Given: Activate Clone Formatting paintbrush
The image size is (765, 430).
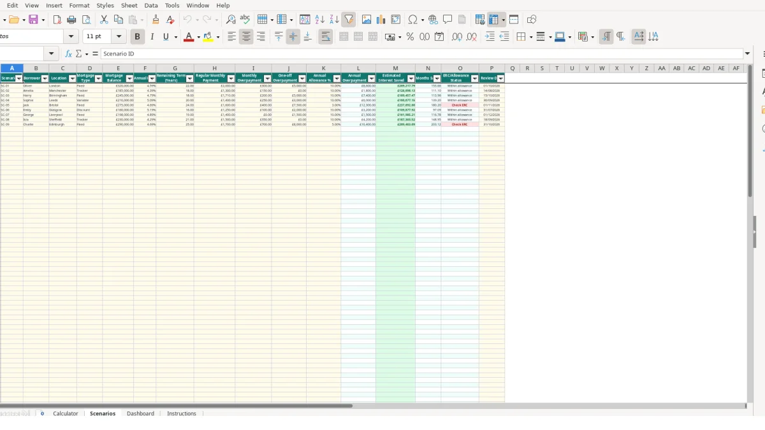Looking at the screenshot, I should [x=156, y=20].
